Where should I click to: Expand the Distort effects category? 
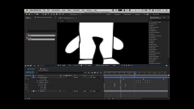click(x=150, y=34)
